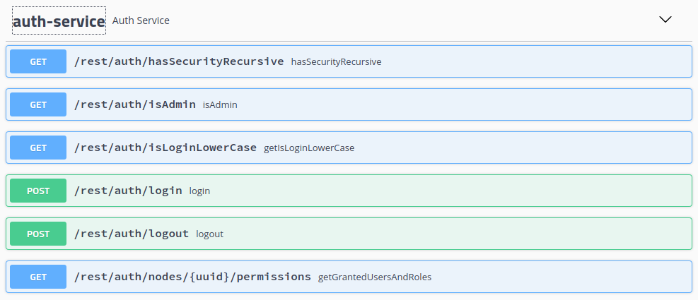Screen dimensions: 698x300
Task: Click the hasSecurityRecursive summary text
Action: pos(336,62)
